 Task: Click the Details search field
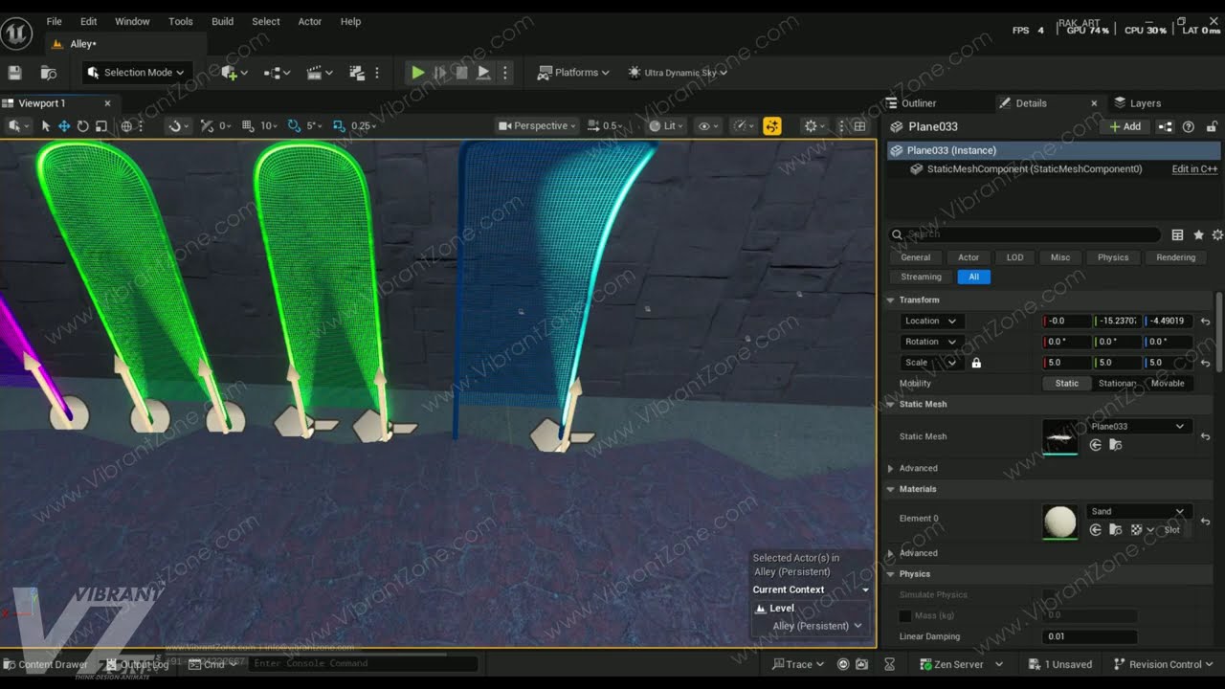(x=1024, y=234)
